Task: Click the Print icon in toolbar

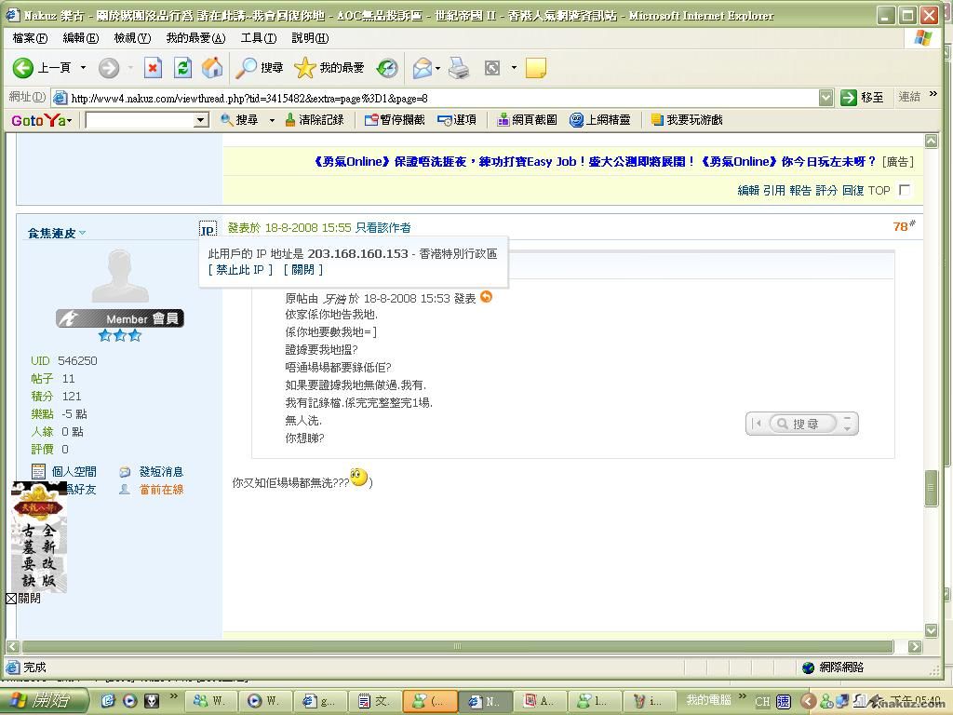Action: tap(459, 67)
